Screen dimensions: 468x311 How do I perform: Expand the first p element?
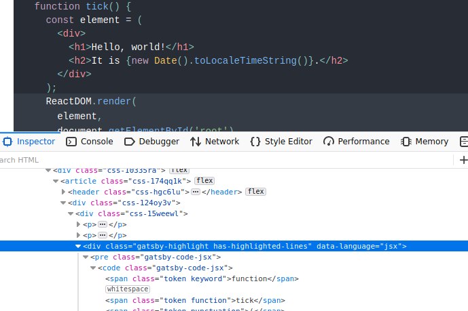(78, 224)
